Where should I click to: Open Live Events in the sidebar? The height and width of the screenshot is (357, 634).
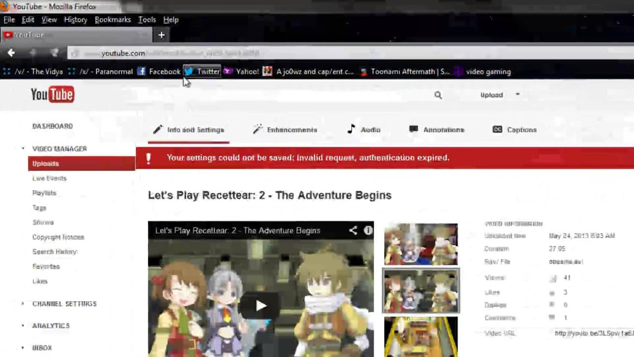tap(50, 178)
